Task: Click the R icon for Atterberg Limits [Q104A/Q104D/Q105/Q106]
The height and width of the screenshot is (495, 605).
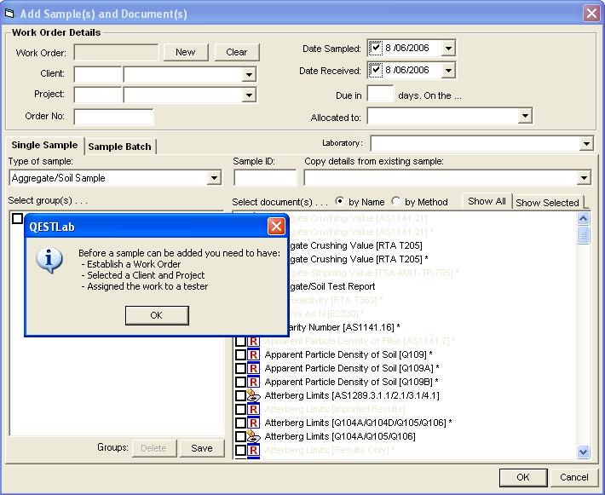Action: click(254, 423)
